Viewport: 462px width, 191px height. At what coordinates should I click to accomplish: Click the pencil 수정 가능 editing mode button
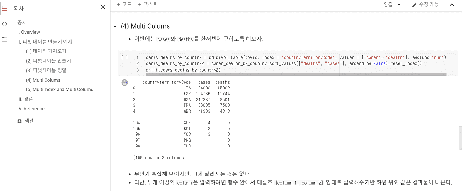[425, 4]
